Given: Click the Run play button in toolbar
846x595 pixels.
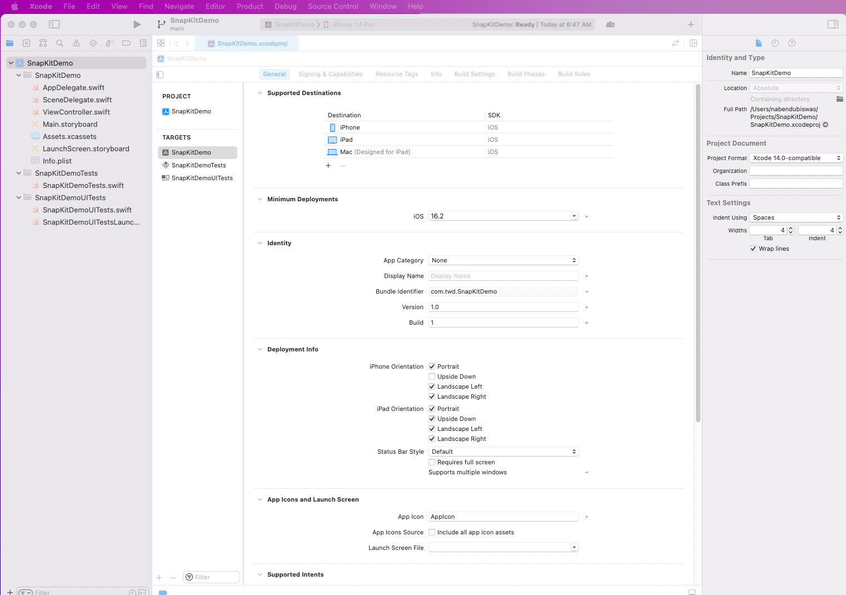Looking at the screenshot, I should tap(137, 24).
